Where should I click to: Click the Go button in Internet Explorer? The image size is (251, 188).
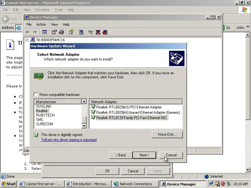pos(227,28)
